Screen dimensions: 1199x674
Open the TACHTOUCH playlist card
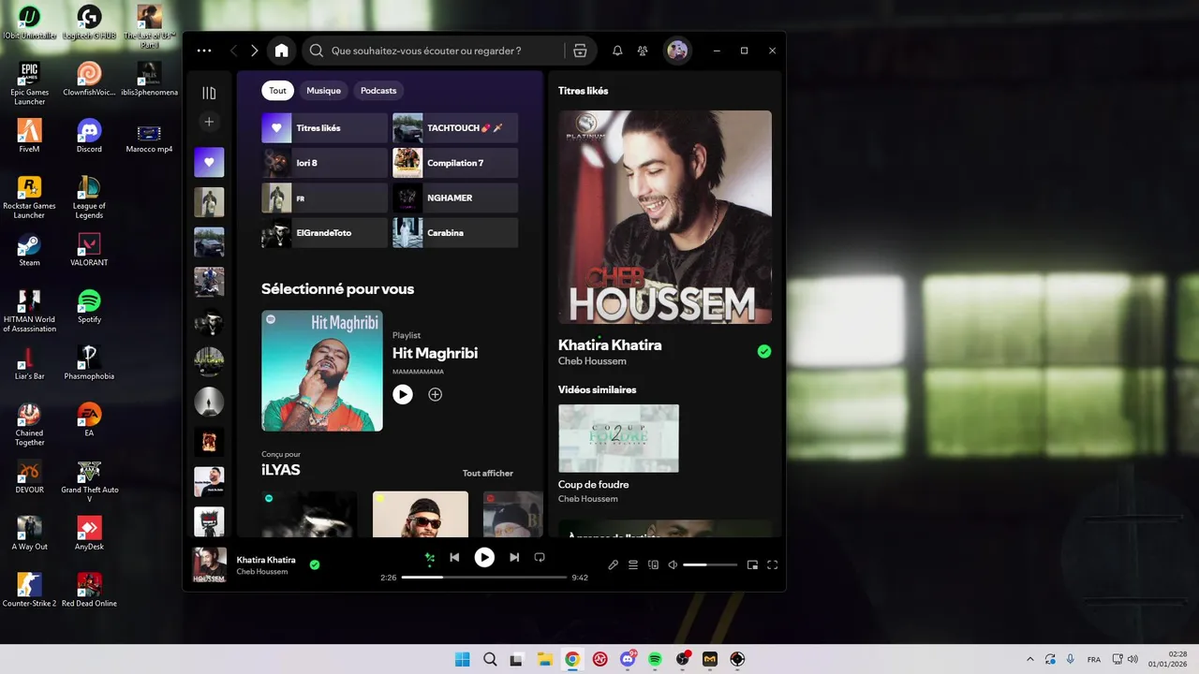[455, 127]
